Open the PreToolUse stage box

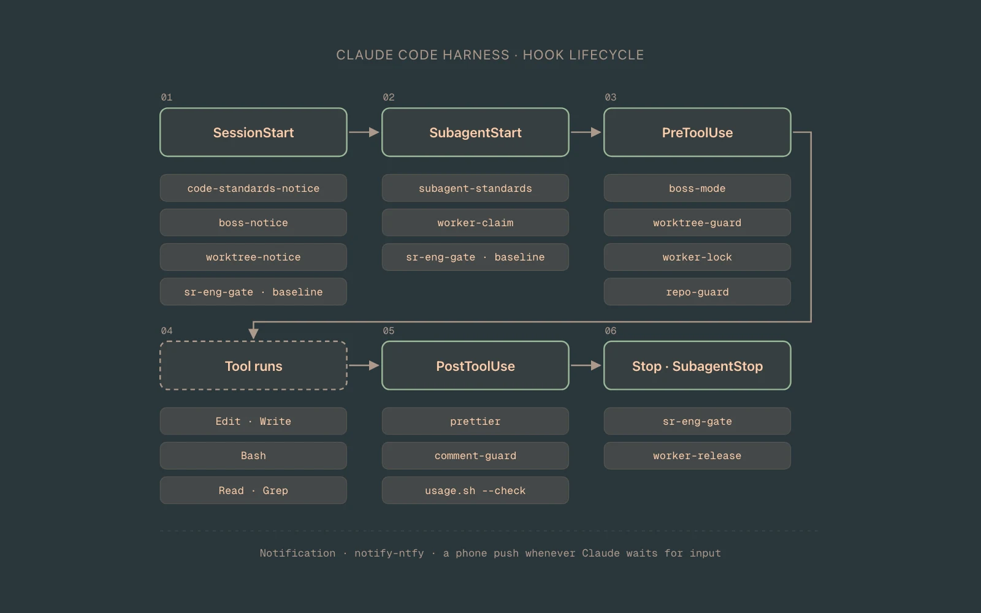697,132
